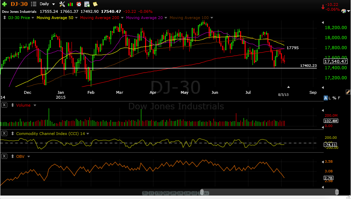Click the Moving Average 200 legend label

click(x=99, y=18)
